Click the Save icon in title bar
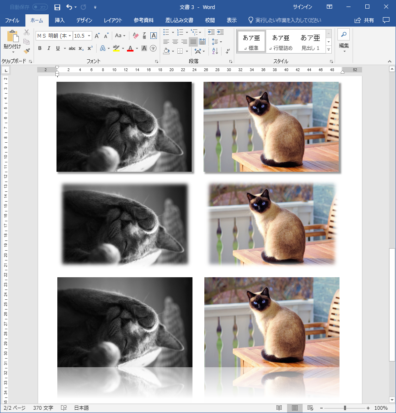The height and width of the screenshot is (413, 396). pyautogui.click(x=57, y=7)
